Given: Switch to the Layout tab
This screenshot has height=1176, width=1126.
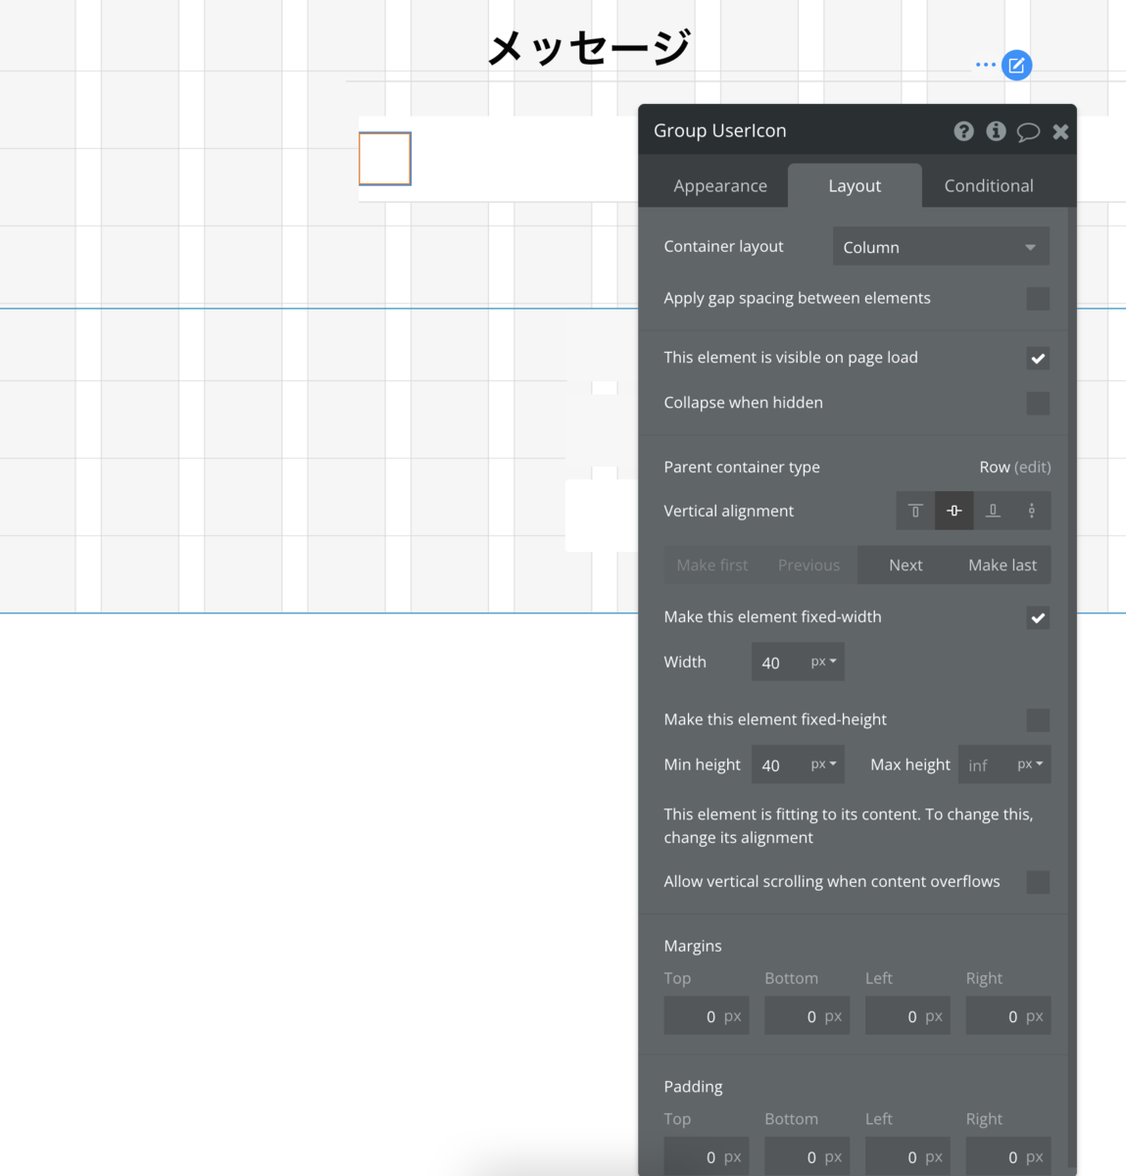Looking at the screenshot, I should pyautogui.click(x=855, y=186).
